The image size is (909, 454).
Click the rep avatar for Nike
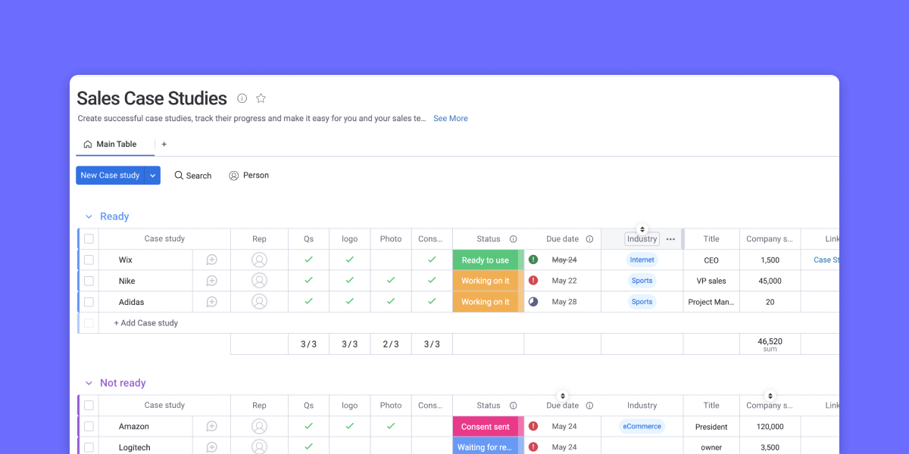click(x=259, y=281)
